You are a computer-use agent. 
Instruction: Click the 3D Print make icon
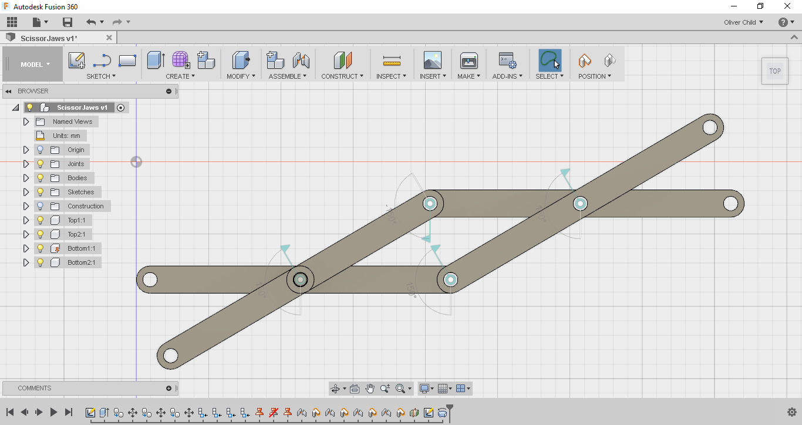[469, 60]
